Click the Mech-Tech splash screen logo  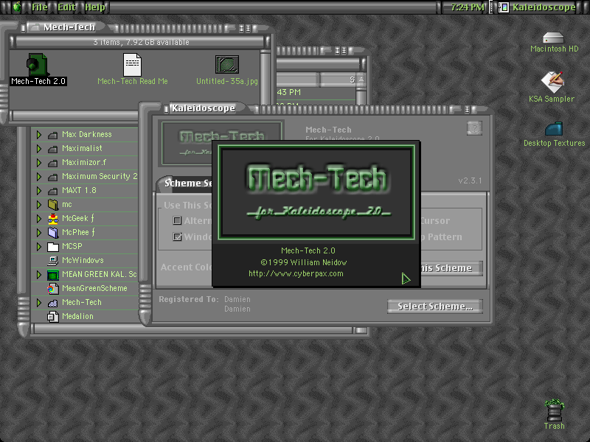(316, 192)
